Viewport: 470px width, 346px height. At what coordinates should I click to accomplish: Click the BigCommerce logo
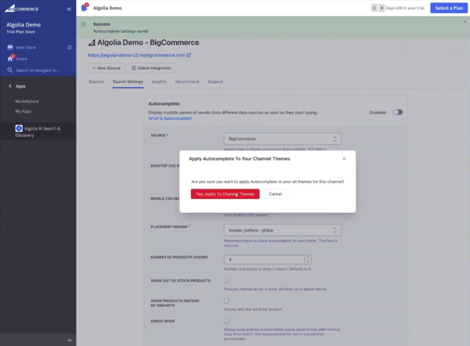21,8
